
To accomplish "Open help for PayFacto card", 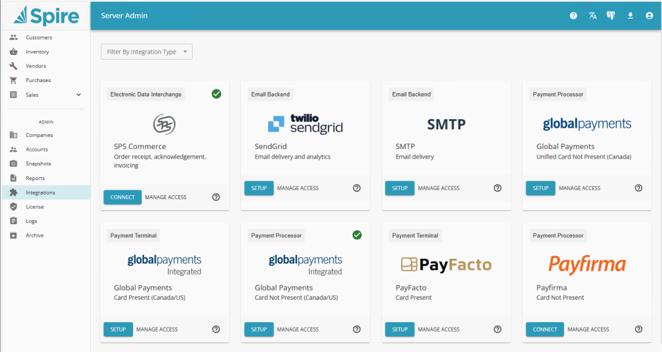I will (x=498, y=330).
